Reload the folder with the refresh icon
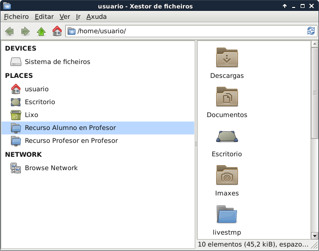Viewport: 319px width, 251px height. [311, 31]
